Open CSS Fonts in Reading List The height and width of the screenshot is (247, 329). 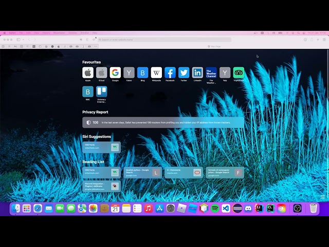point(102,173)
